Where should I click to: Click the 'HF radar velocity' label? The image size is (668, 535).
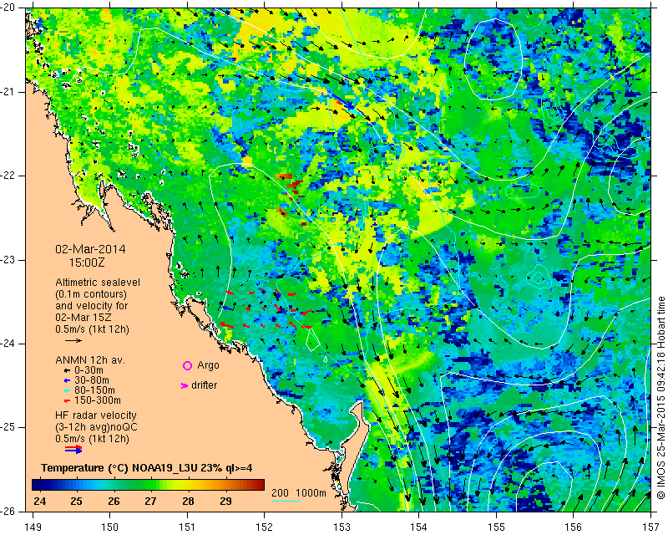click(x=96, y=415)
